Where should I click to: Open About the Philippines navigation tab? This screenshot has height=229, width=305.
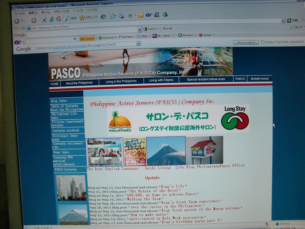click(x=79, y=83)
